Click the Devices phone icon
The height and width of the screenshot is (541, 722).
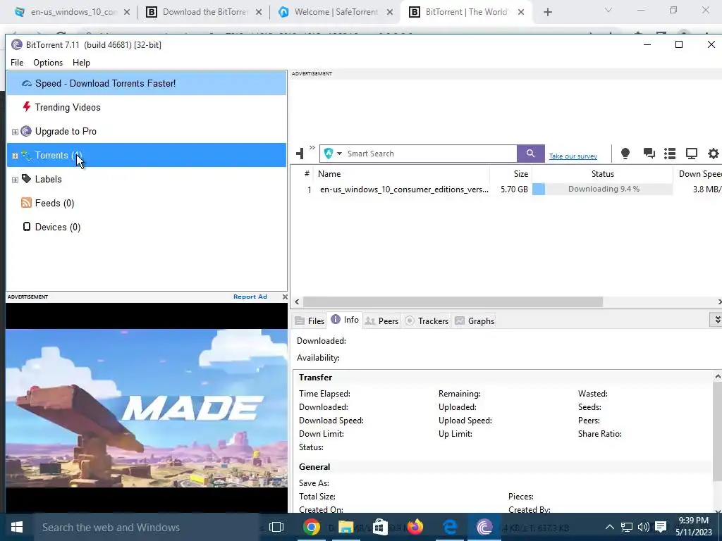[x=27, y=226]
